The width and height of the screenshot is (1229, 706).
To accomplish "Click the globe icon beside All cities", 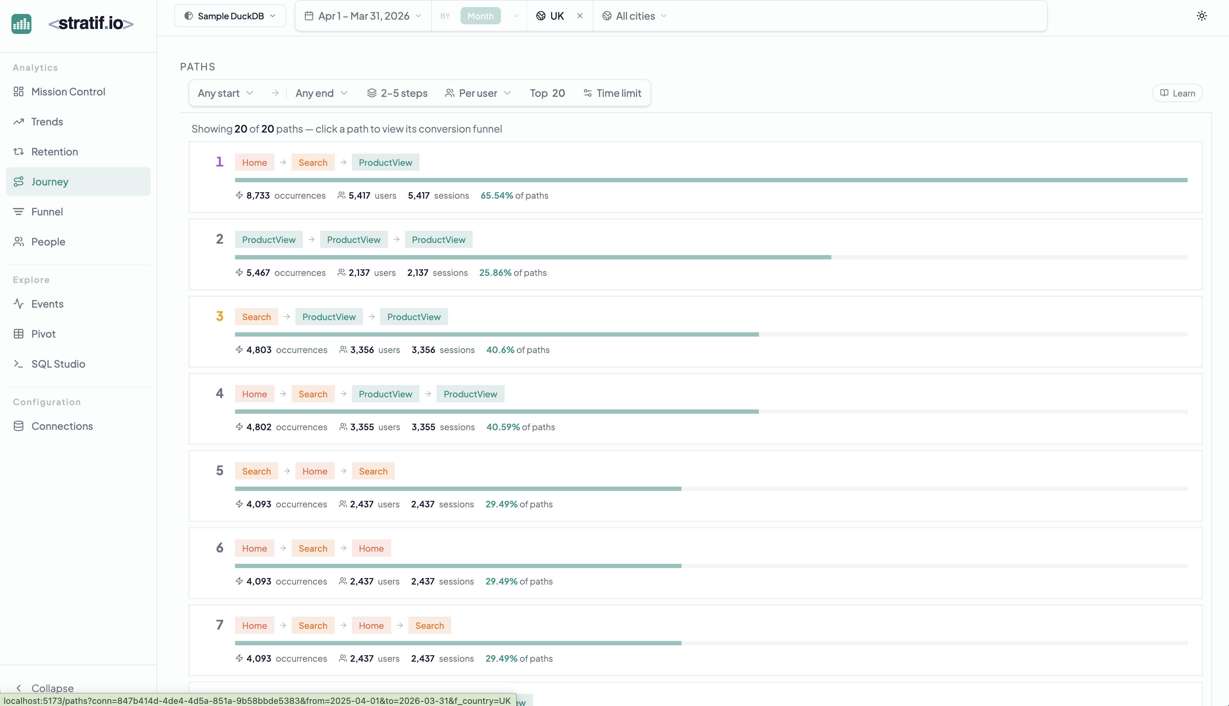I will [x=606, y=15].
